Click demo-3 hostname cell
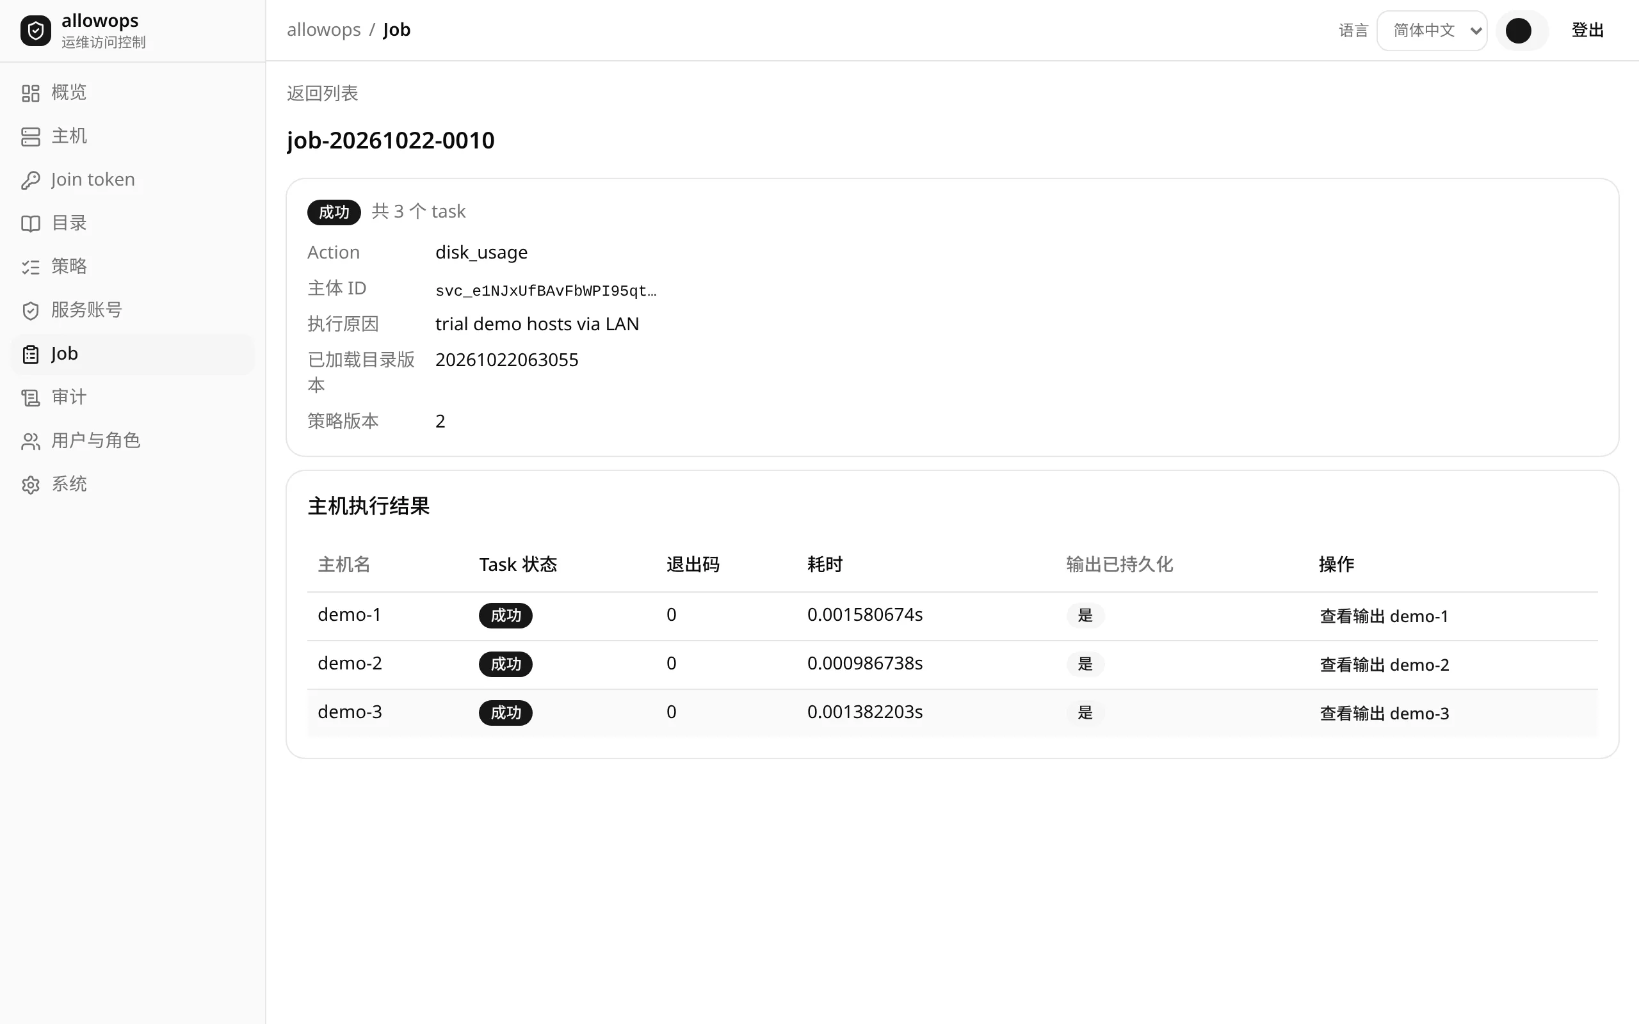This screenshot has height=1024, width=1639. pyautogui.click(x=350, y=712)
